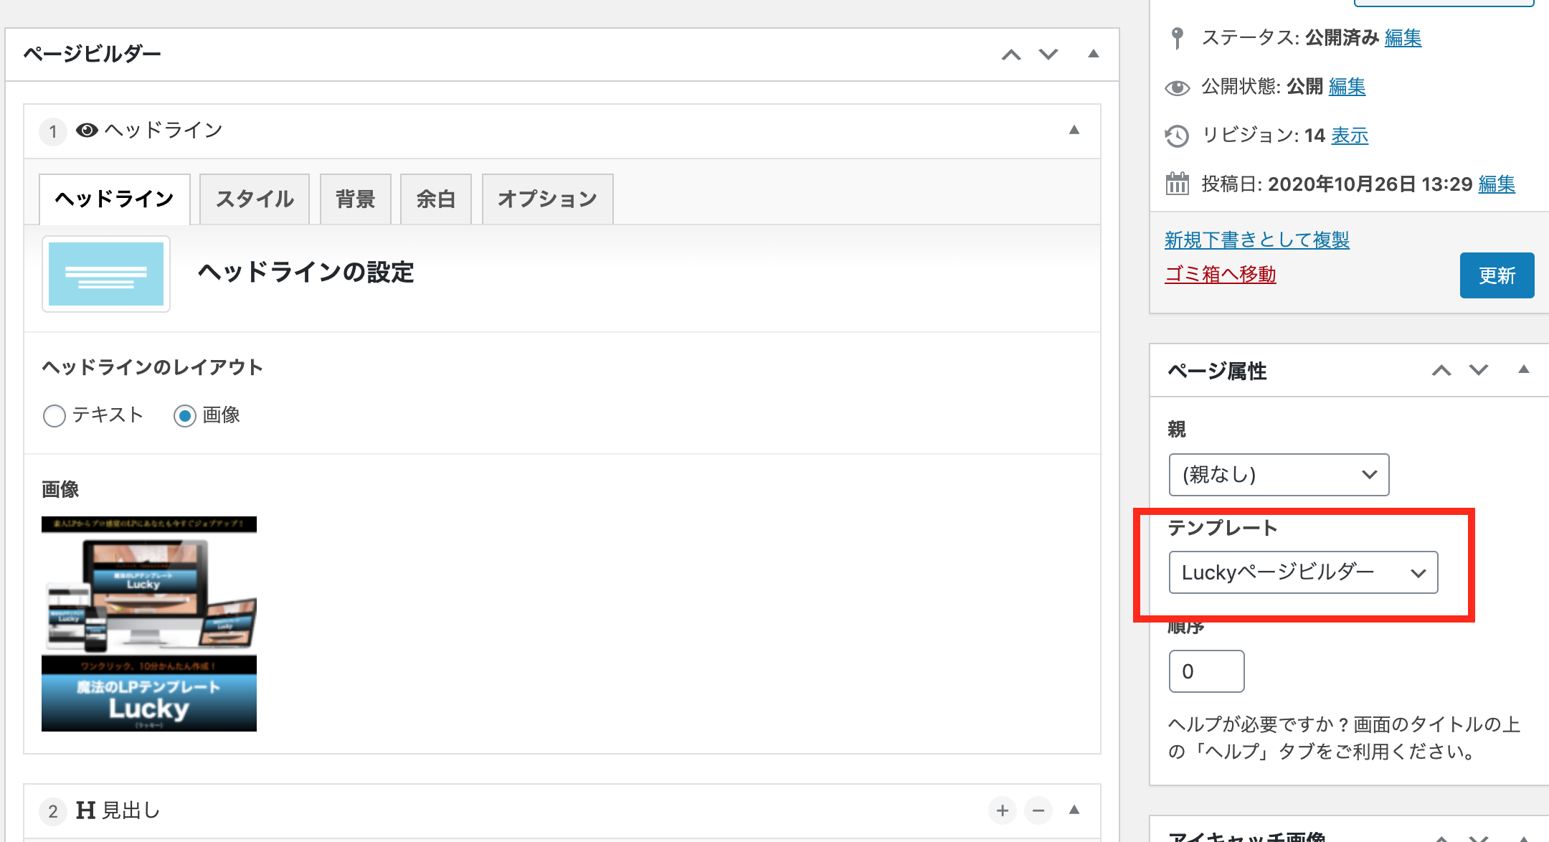Move the ページビルダー panel down

click(1048, 55)
